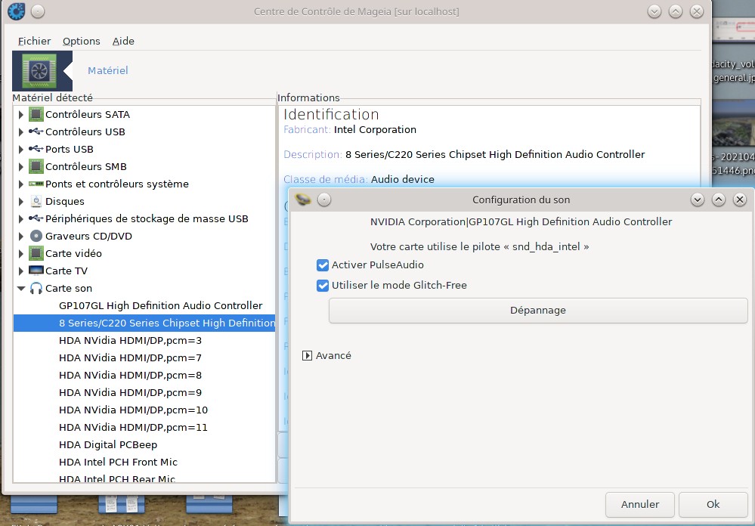Confirm with the Ok button
This screenshot has height=526, width=755.
(x=713, y=504)
